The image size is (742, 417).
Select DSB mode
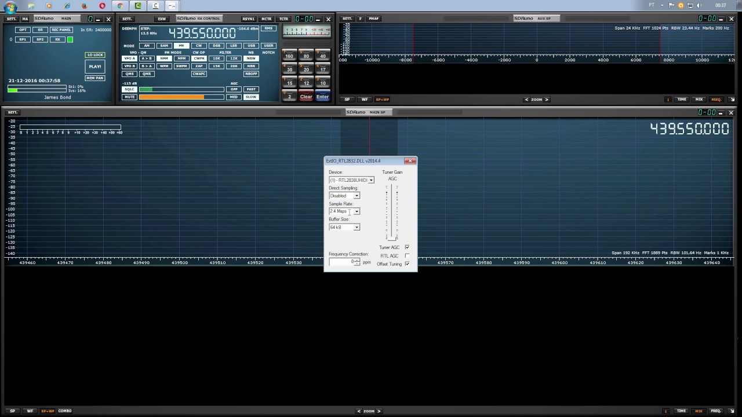(x=216, y=46)
